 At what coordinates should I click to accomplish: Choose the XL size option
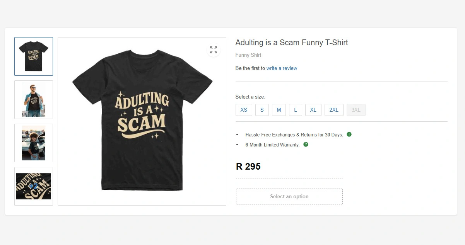[x=313, y=110]
